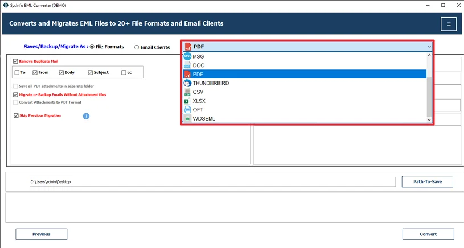This screenshot has width=464, height=248.
Task: Collapse the PDF format combo box arrow
Action: coord(429,47)
